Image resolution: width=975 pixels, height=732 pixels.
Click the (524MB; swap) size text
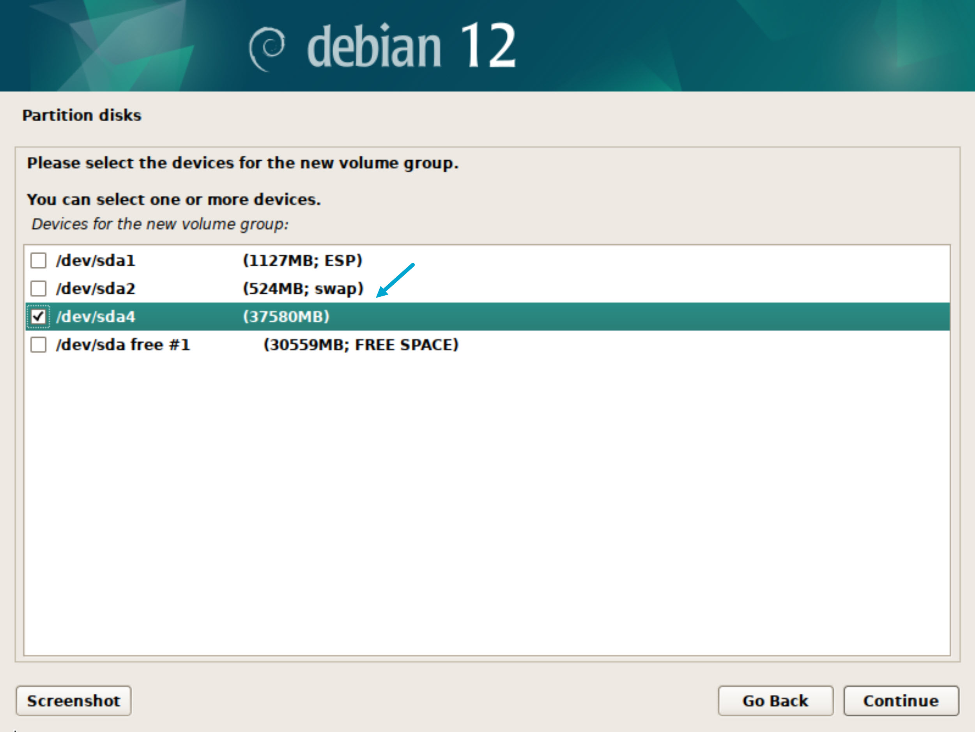[x=303, y=288]
